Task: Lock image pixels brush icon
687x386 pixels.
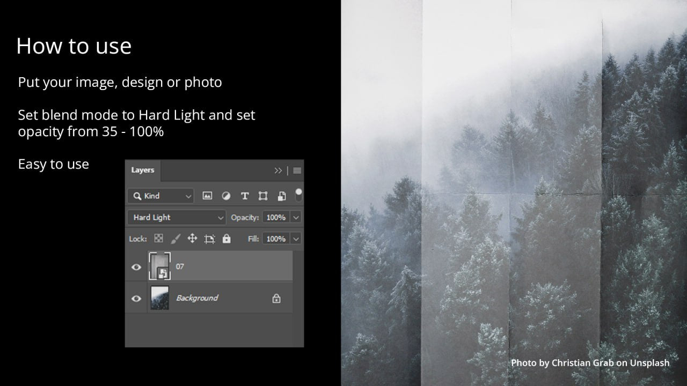Action: [x=175, y=239]
